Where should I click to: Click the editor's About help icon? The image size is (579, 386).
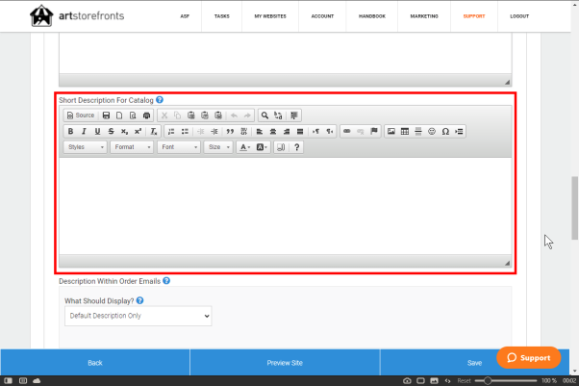[x=297, y=147]
